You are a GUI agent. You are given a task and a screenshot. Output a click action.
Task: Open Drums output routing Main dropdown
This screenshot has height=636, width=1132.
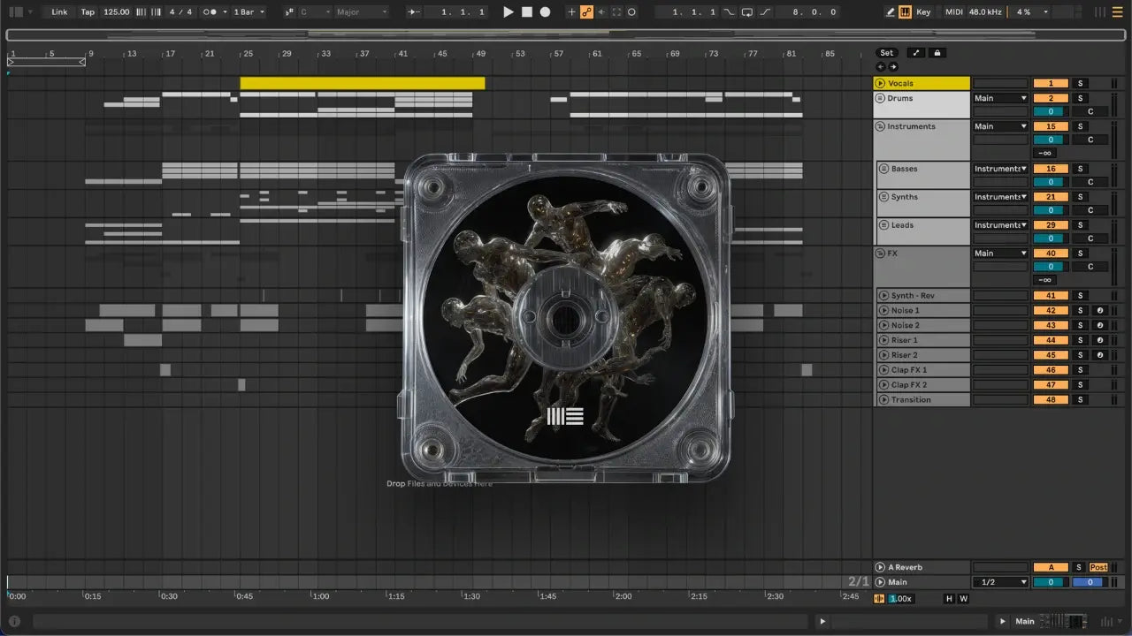tap(1000, 98)
